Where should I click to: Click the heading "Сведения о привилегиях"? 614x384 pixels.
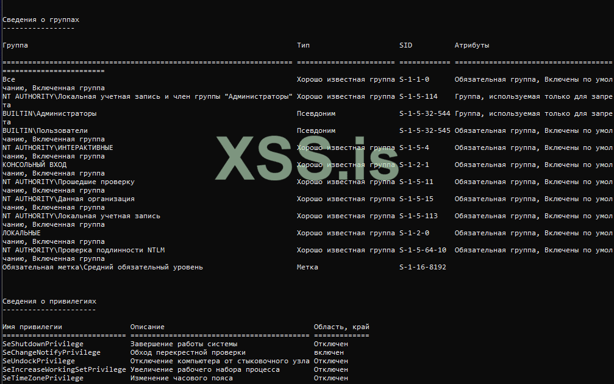49,301
